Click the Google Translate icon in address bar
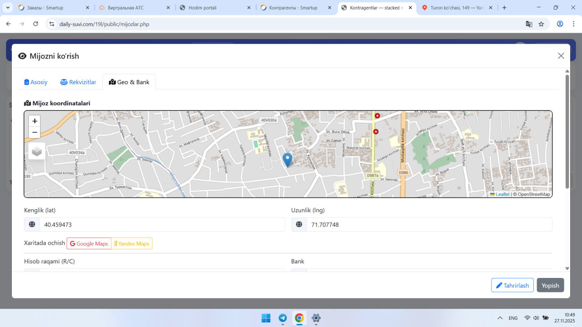 coord(529,24)
